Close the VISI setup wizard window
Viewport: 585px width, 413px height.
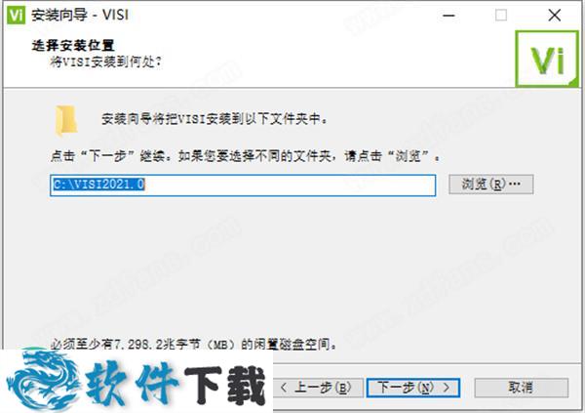tap(555, 16)
